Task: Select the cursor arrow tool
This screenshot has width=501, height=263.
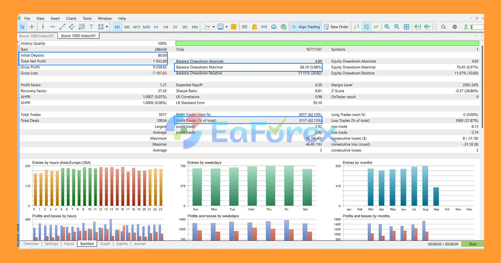Action: (x=22, y=27)
